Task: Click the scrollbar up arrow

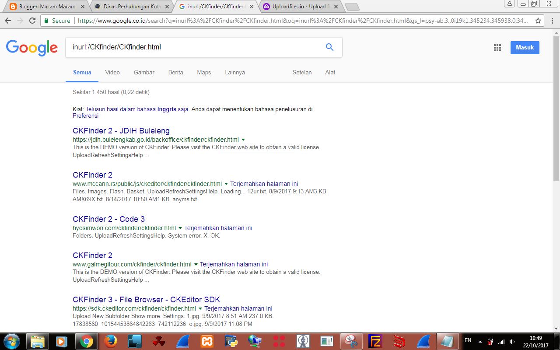Action: click(556, 32)
